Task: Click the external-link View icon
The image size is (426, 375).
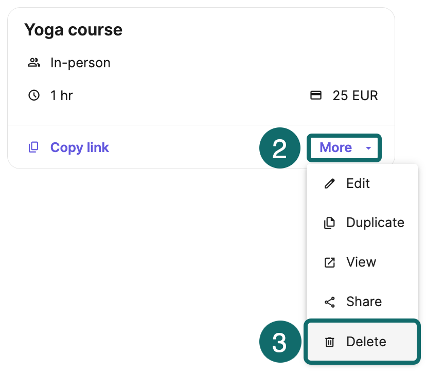Action: pyautogui.click(x=330, y=262)
